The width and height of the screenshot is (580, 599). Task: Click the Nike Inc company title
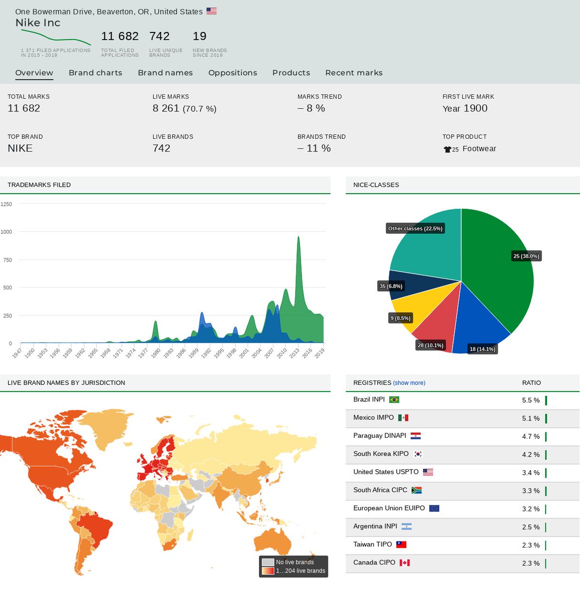pyautogui.click(x=38, y=23)
